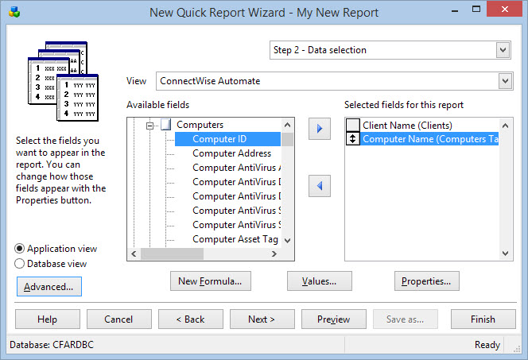Click available fields scroll up arrow
528x360 pixels.
(287, 125)
